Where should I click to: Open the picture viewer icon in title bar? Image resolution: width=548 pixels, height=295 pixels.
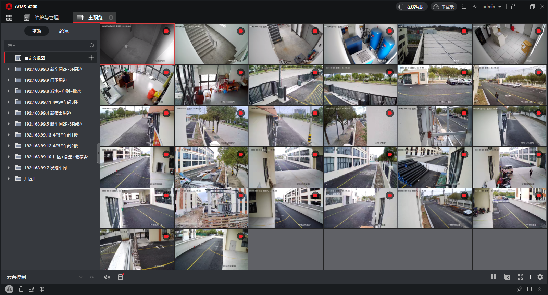pyautogui.click(x=475, y=7)
